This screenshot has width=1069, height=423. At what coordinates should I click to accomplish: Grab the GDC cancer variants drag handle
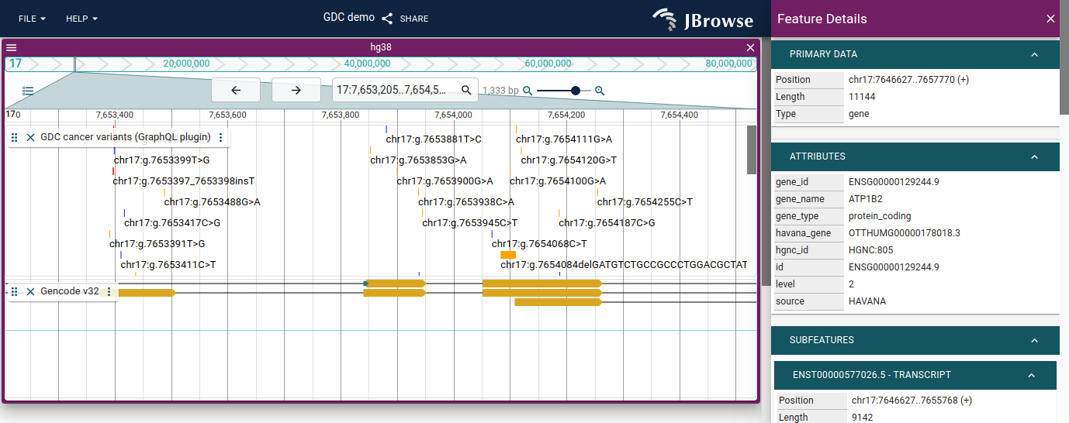[14, 137]
